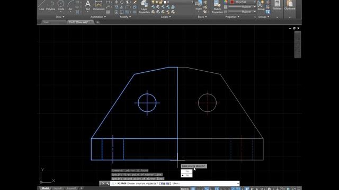Expand the Block panel dropdown

coord(202,17)
